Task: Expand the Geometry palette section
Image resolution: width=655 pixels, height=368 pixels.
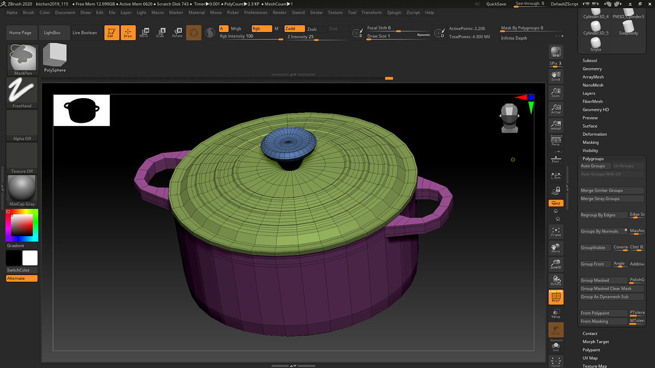Action: [592, 69]
